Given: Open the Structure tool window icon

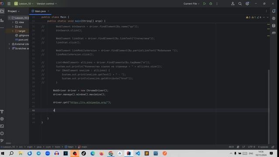Looking at the screenshot, I should (x=2, y=20).
